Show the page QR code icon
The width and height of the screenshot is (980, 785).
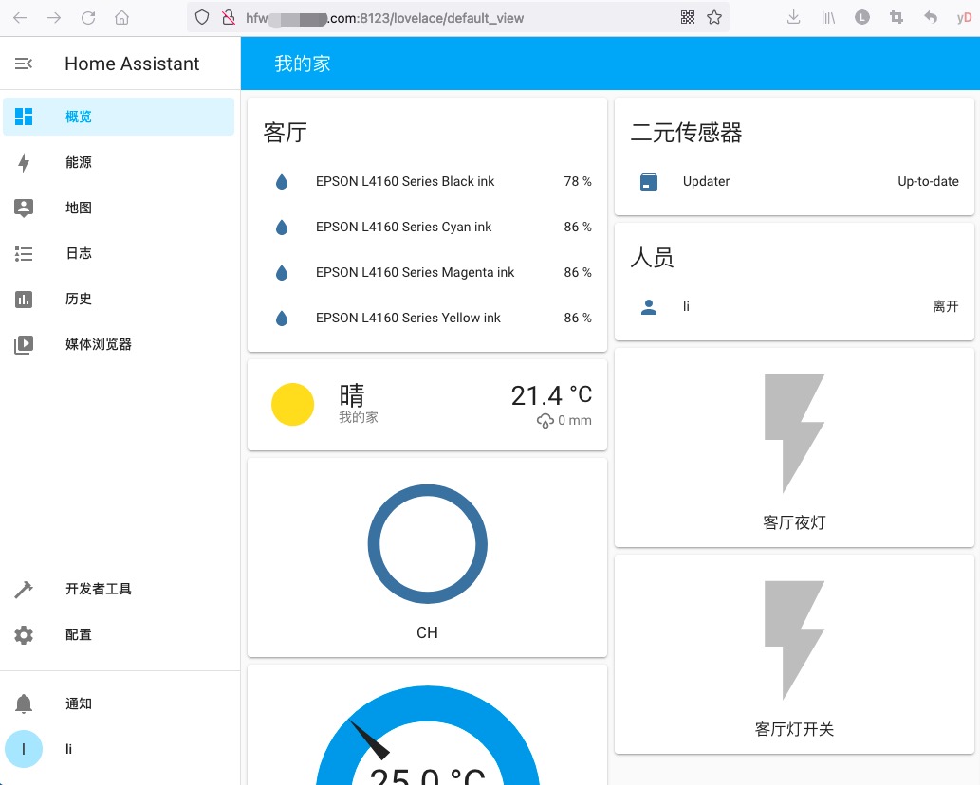688,17
